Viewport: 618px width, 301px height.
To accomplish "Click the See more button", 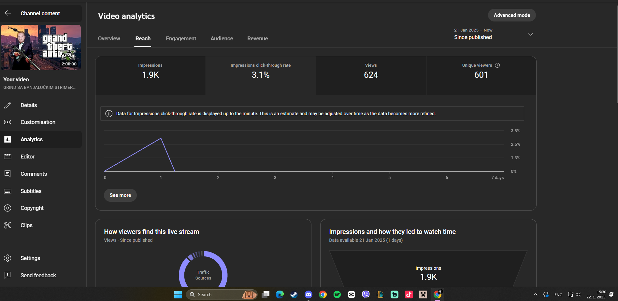I will pos(120,195).
